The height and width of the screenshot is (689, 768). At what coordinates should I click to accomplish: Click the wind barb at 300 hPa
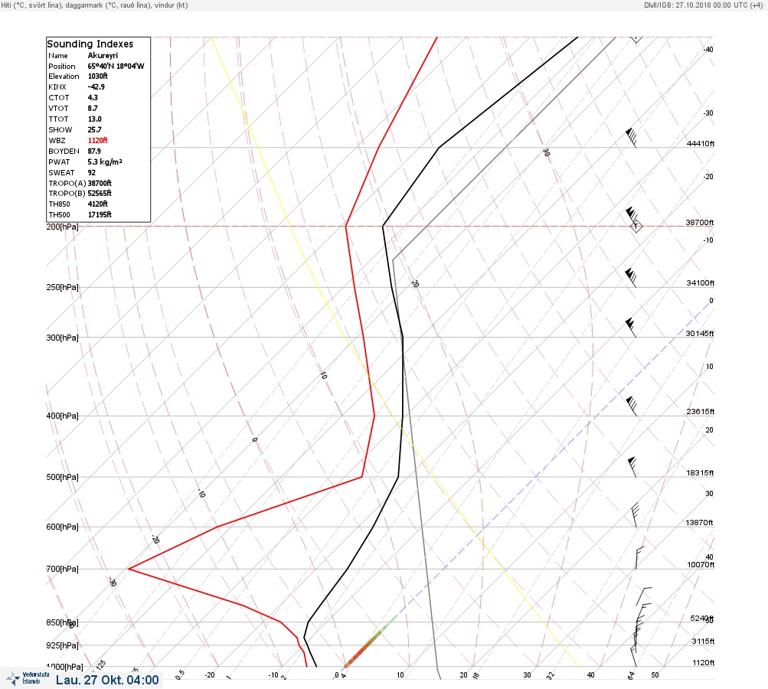(x=631, y=328)
